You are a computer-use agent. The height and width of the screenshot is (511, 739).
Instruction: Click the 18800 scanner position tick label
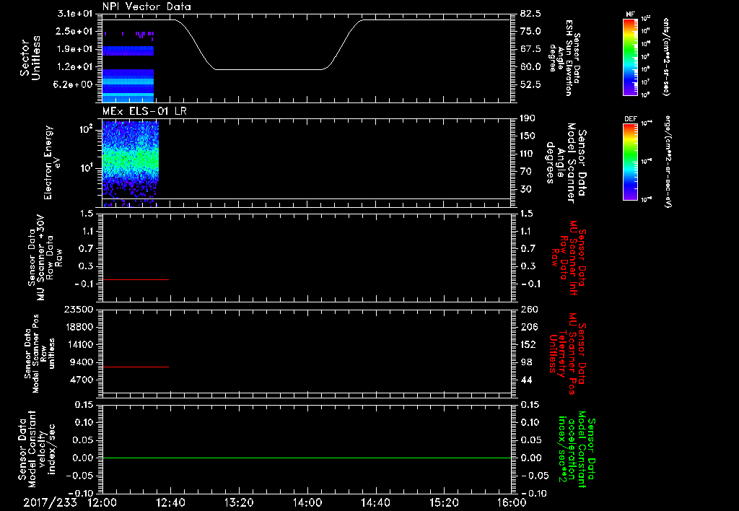tap(79, 327)
